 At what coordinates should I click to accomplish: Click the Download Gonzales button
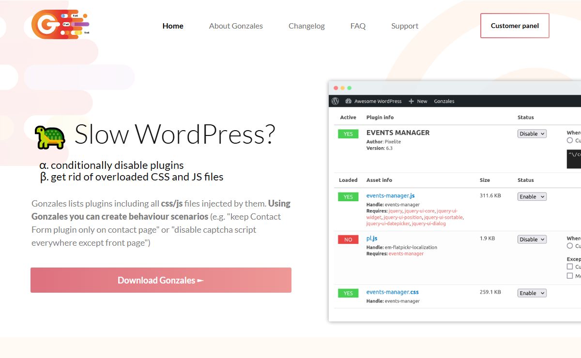pyautogui.click(x=161, y=280)
